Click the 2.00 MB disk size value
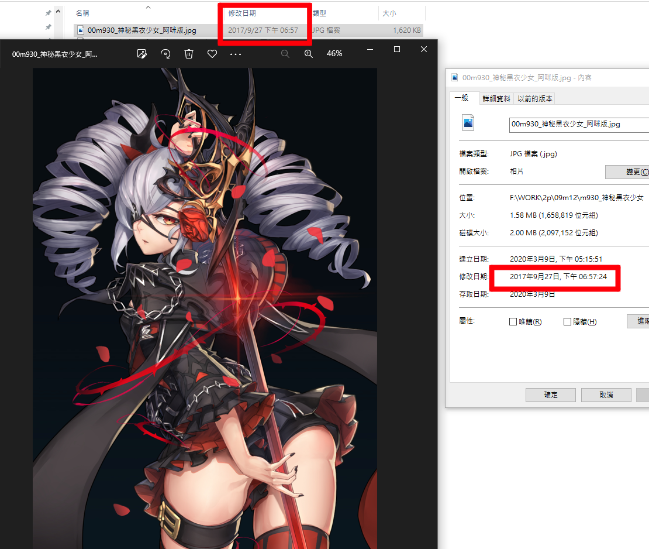The image size is (649, 549). point(554,233)
